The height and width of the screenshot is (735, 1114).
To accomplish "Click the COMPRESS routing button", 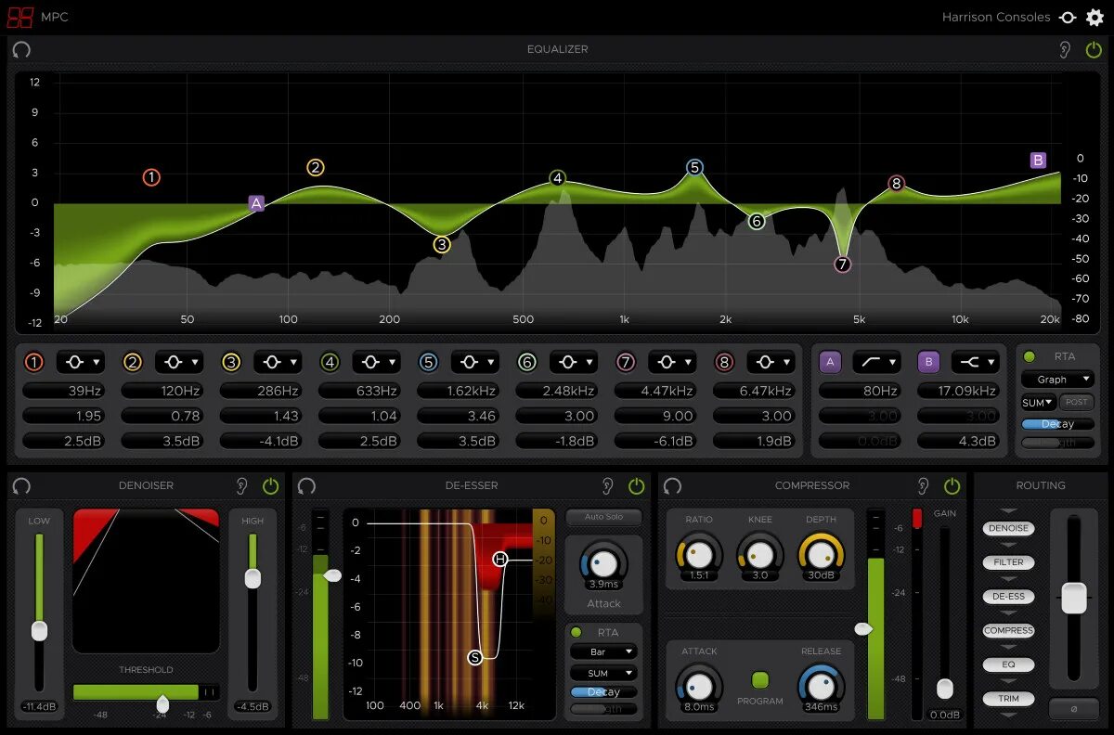I will point(1008,631).
